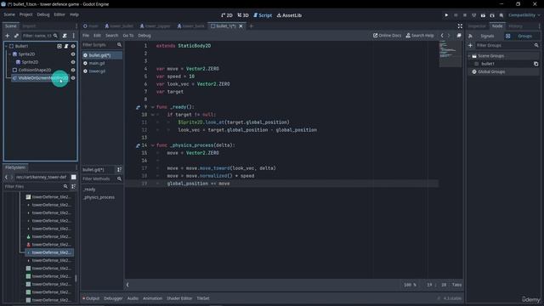The height and width of the screenshot is (306, 544).
Task: Fold the _ready function at line 9
Action: coord(153,107)
